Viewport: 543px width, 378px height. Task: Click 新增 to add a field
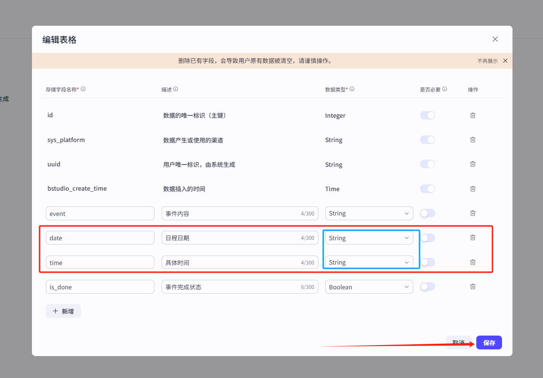point(63,311)
